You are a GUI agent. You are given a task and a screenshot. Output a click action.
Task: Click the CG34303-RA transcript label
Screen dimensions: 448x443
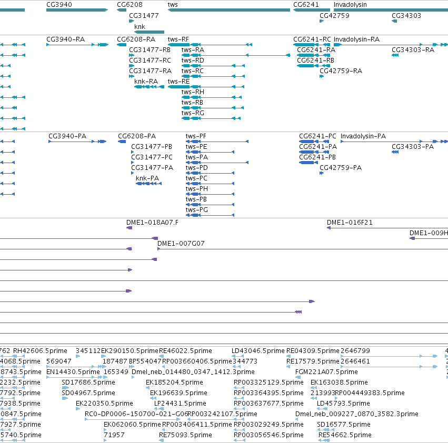pos(413,49)
